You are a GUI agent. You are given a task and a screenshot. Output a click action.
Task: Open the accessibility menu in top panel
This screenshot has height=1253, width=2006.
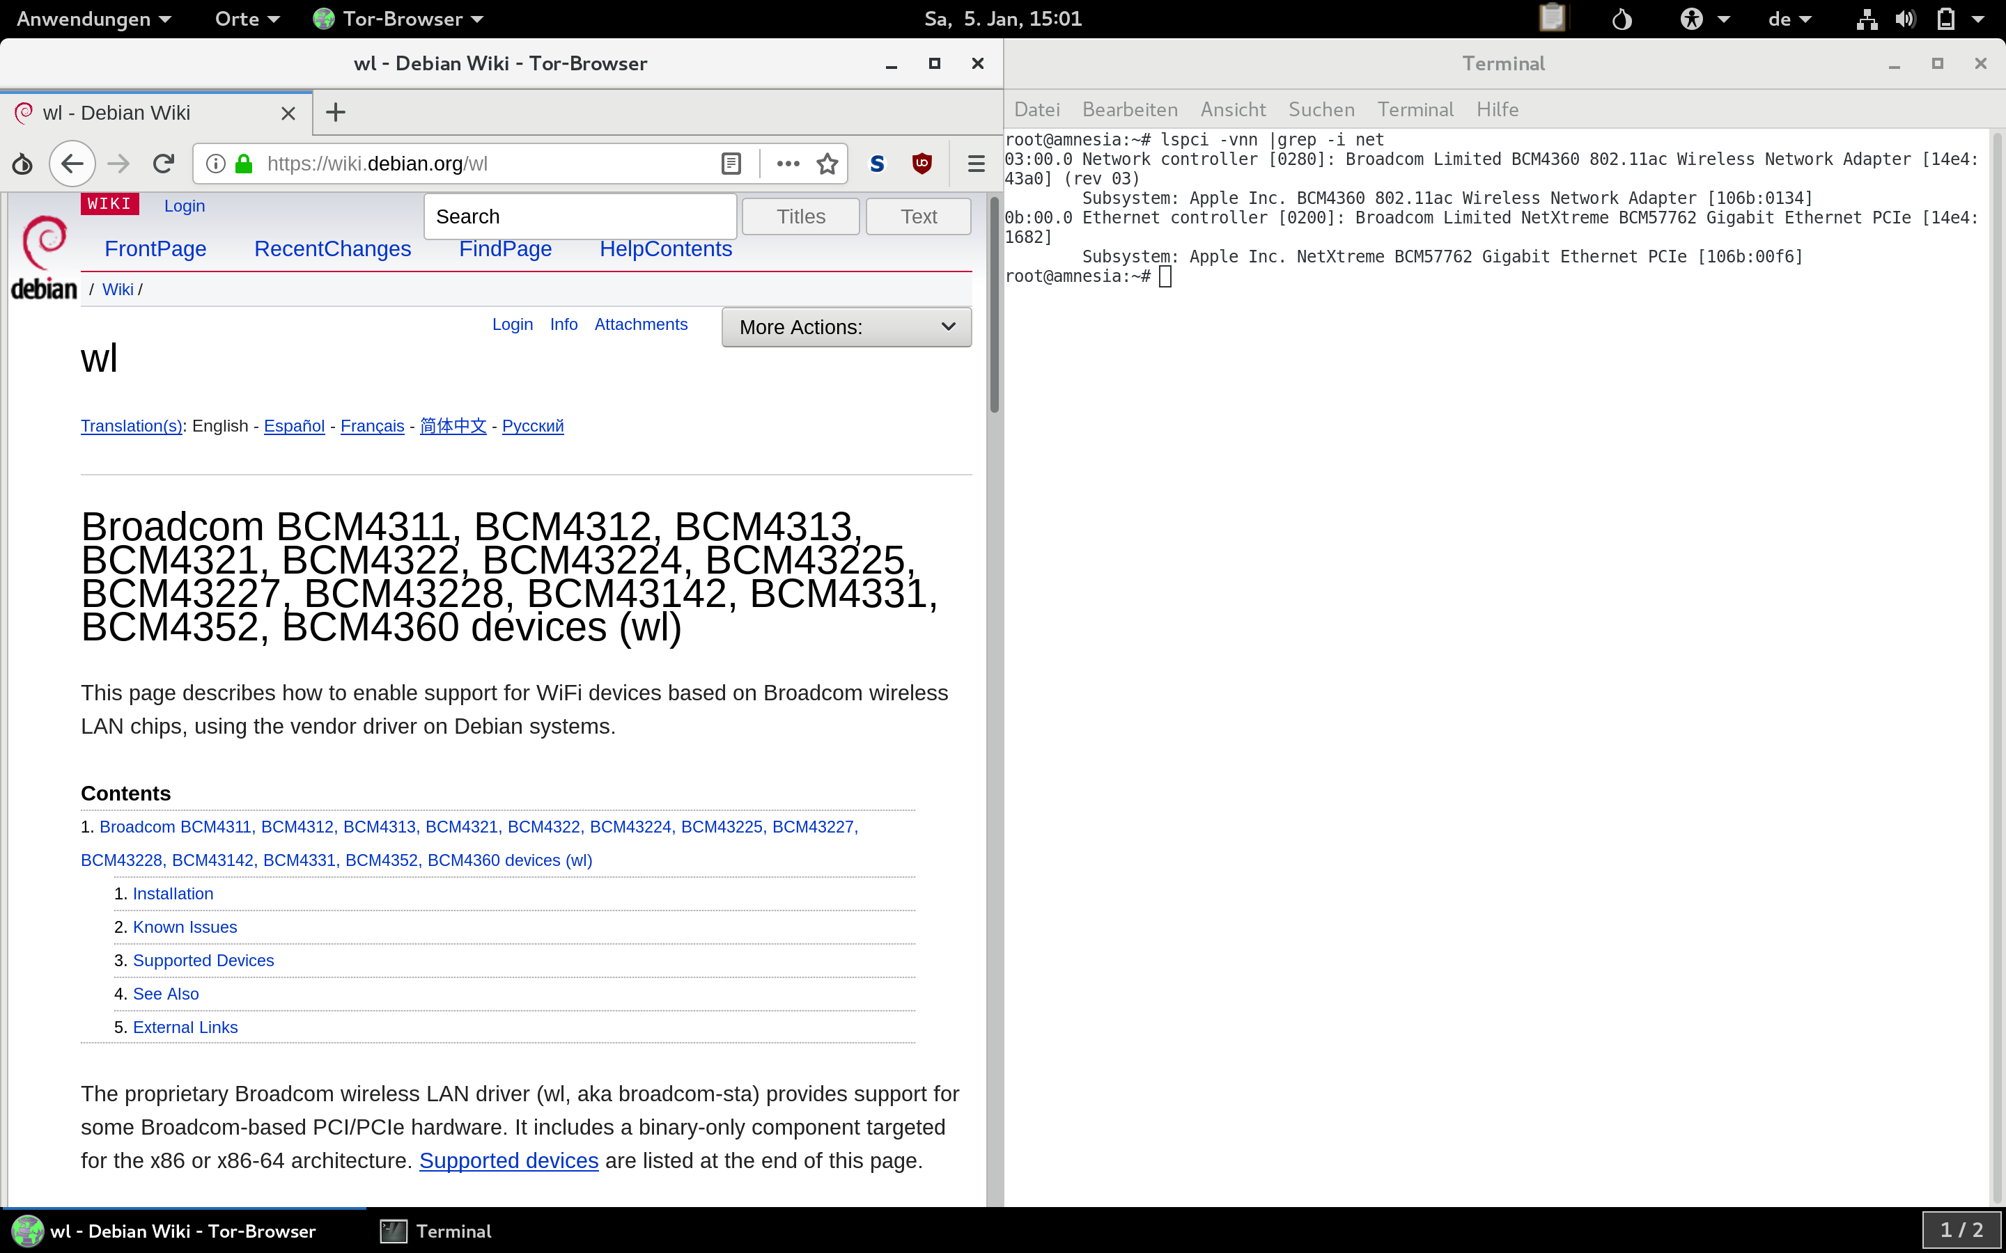(x=1704, y=18)
